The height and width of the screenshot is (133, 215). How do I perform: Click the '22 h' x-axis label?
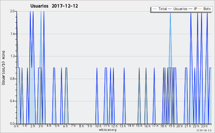(x=196, y=126)
